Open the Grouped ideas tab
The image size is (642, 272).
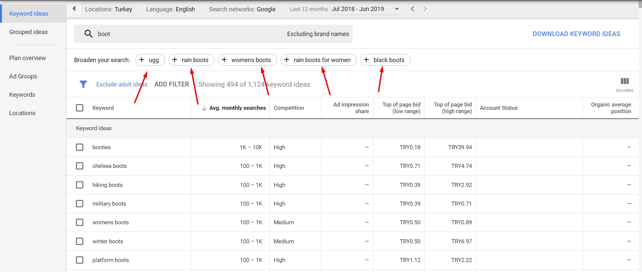tap(28, 32)
